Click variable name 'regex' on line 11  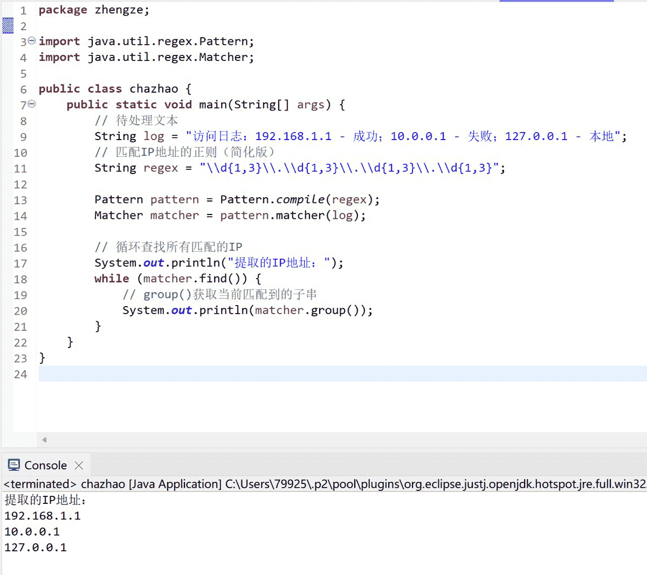[x=161, y=168]
